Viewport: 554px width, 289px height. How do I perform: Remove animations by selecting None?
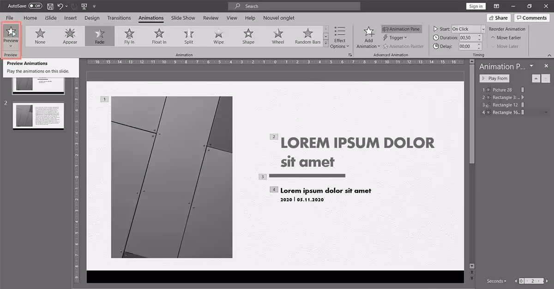40,36
